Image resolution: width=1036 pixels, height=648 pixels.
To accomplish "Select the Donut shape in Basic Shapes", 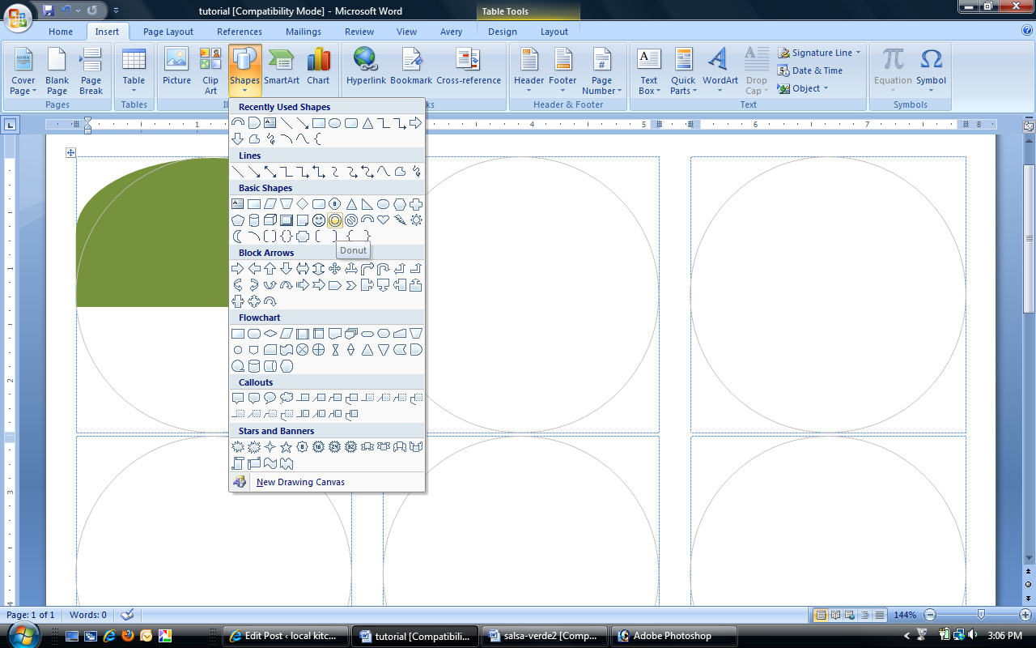I will tap(335, 220).
